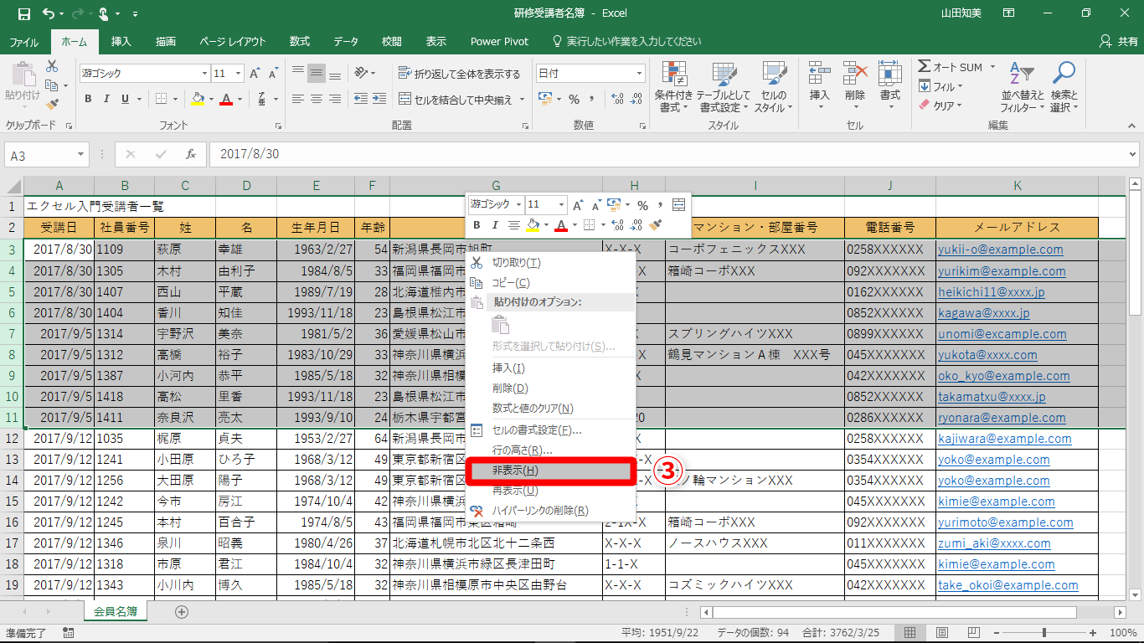Open the kajiwara@example.com email link
Screen dimensions: 1144x643
[1004, 439]
